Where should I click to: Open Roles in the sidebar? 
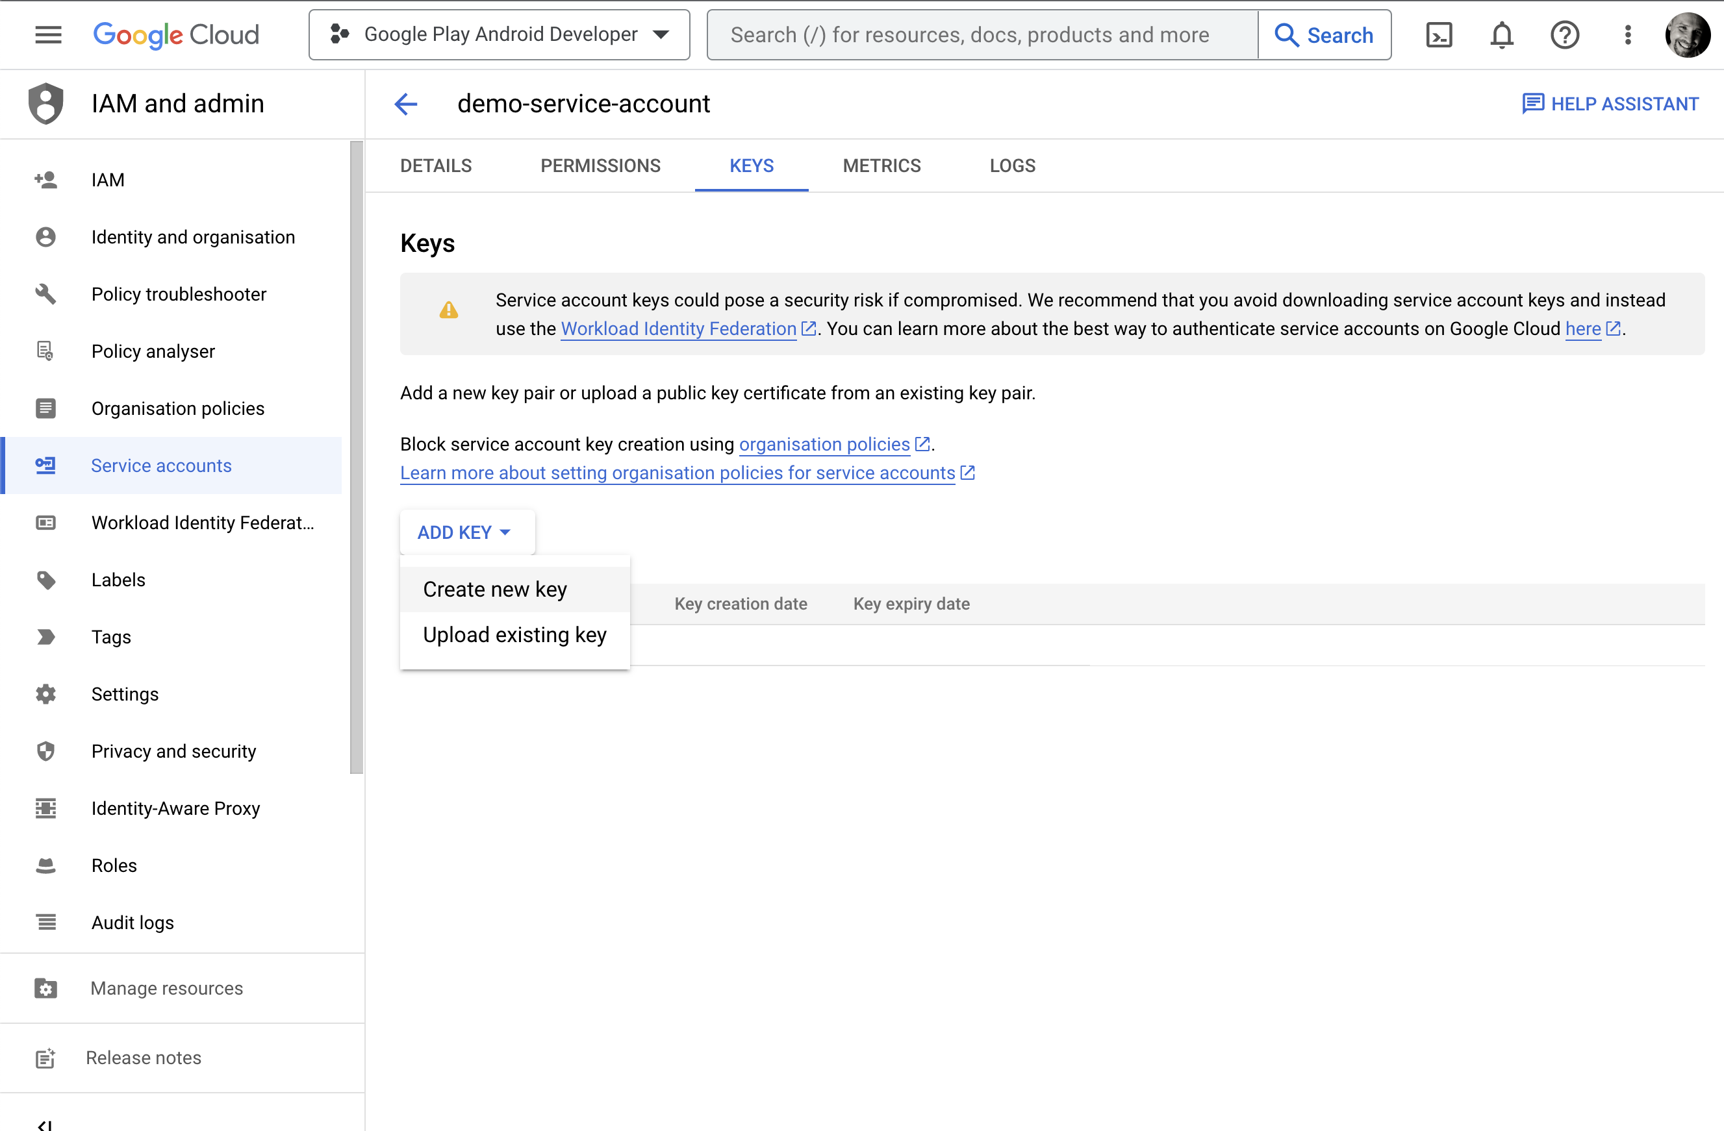coord(114,865)
